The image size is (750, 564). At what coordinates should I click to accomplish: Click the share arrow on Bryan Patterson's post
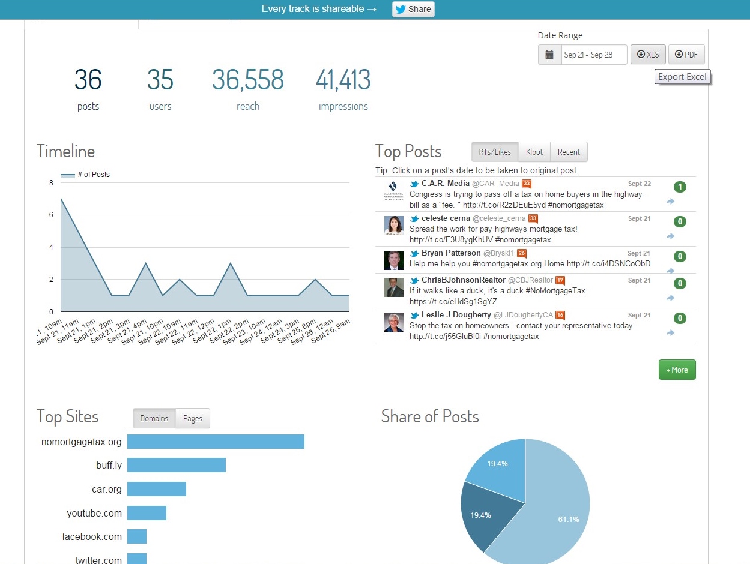click(x=670, y=271)
